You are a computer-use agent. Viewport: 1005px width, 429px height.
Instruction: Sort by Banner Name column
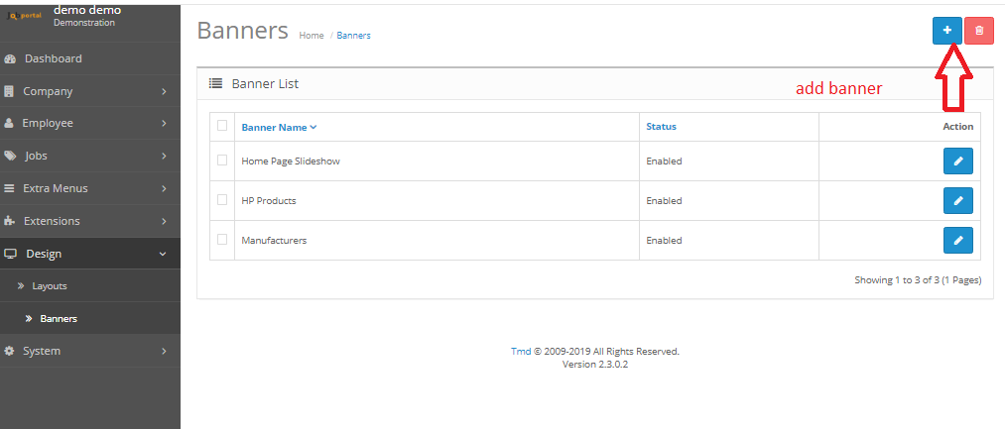tap(278, 127)
